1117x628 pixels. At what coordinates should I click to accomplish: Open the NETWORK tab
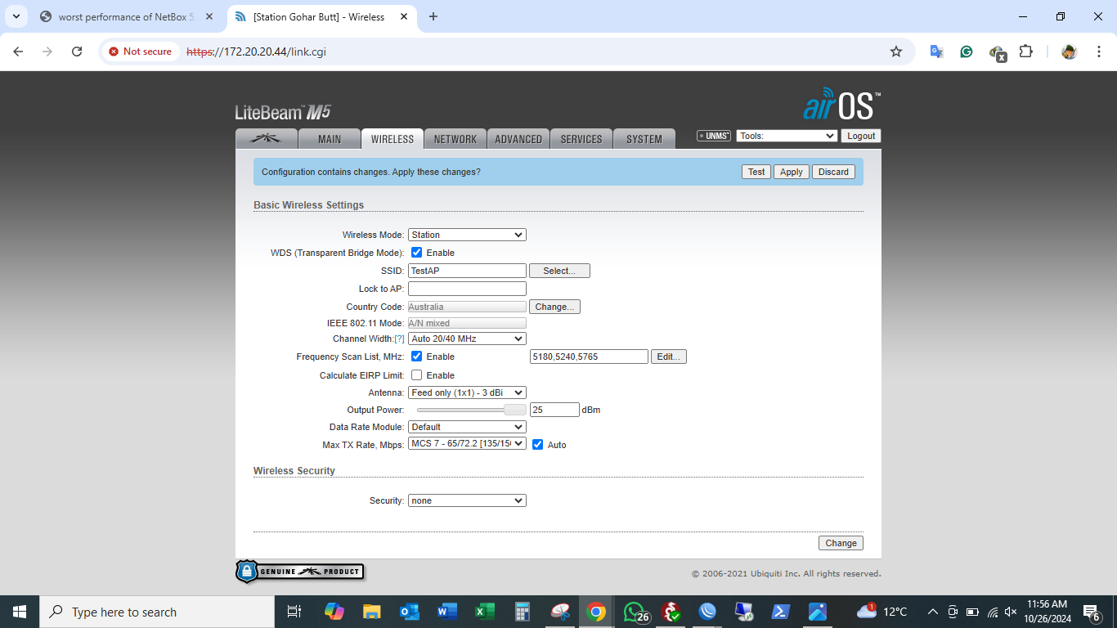click(x=455, y=139)
